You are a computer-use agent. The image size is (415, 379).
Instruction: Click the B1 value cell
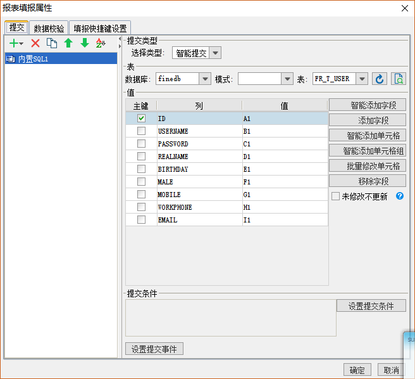285,131
